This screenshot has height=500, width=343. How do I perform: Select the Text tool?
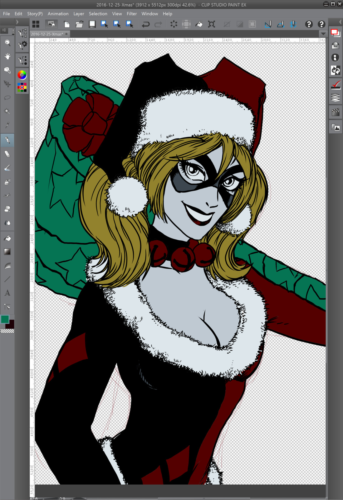(7, 293)
